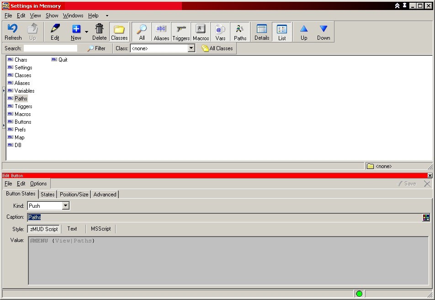Viewport: 435px width, 300px height.
Task: Switch to Advanced tab
Action: pyautogui.click(x=105, y=195)
